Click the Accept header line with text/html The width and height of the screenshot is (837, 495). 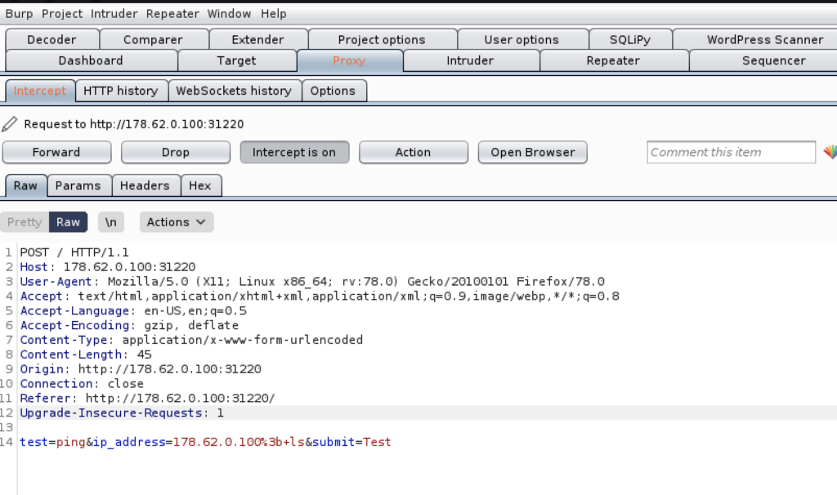pos(320,296)
